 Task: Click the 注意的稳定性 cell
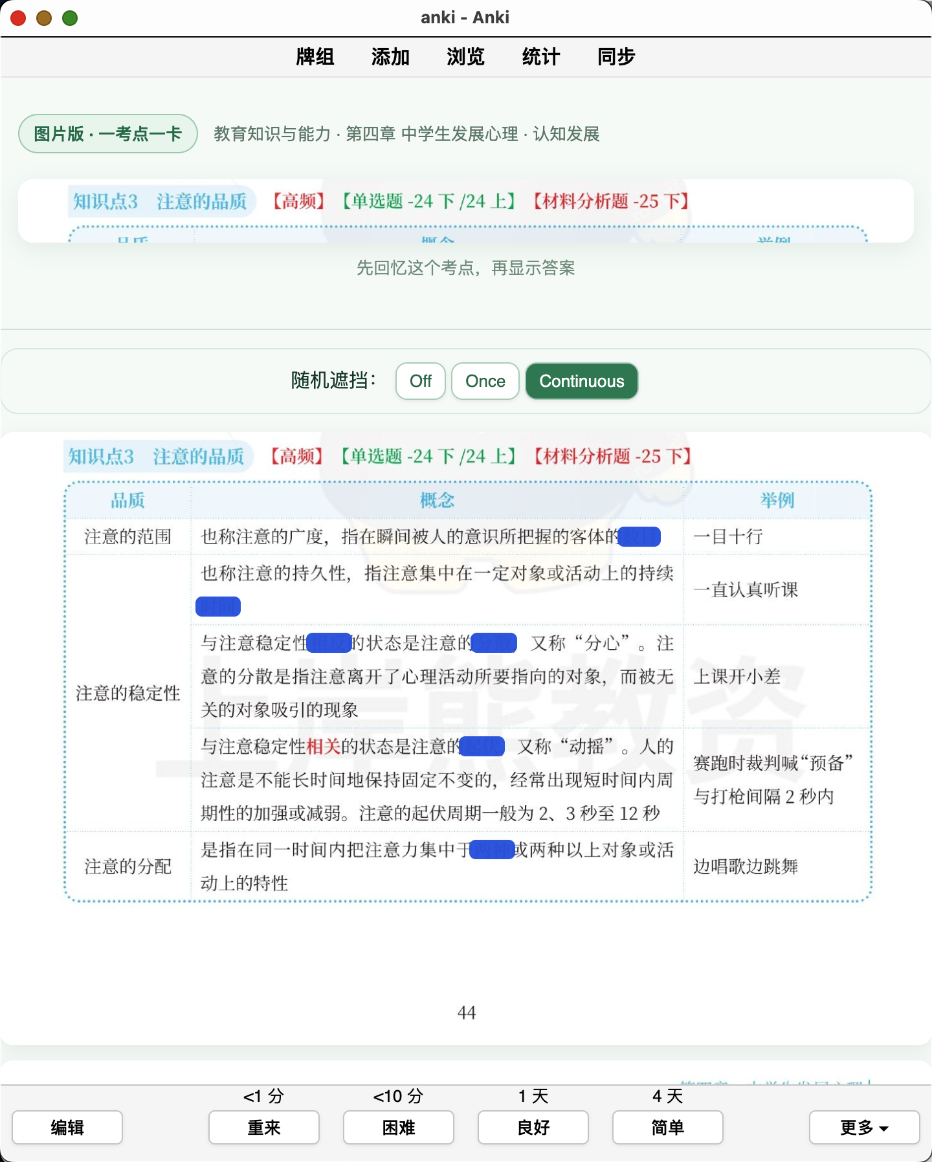(x=128, y=694)
